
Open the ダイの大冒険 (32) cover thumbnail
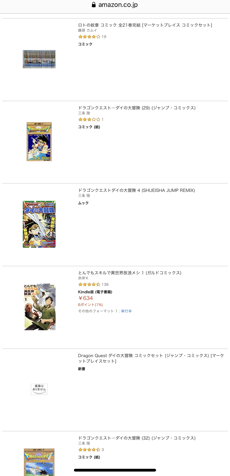(39, 462)
